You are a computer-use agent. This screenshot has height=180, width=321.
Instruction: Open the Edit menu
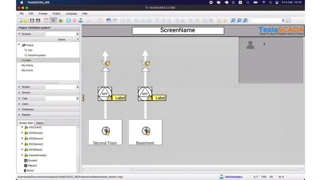[x=31, y=13]
